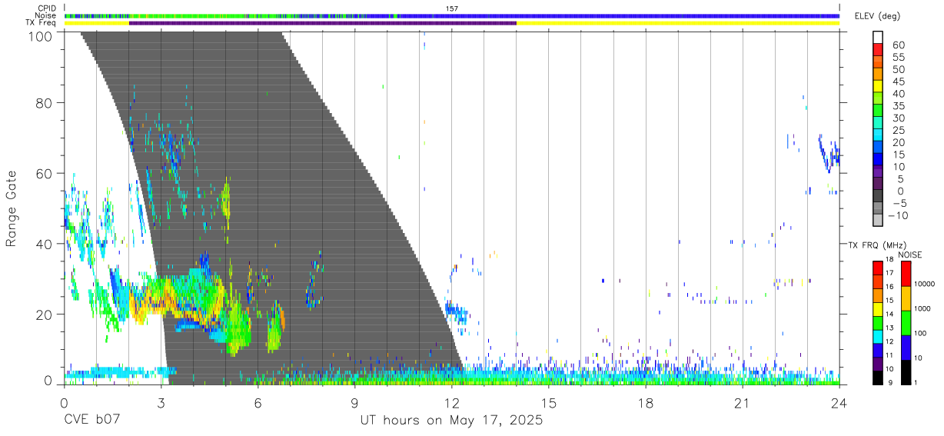The image size is (944, 436).
Task: Click the '80' tick on the Range Gate axis
Action: pos(42,102)
